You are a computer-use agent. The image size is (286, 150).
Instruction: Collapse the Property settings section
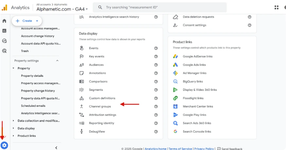coord(57,61)
